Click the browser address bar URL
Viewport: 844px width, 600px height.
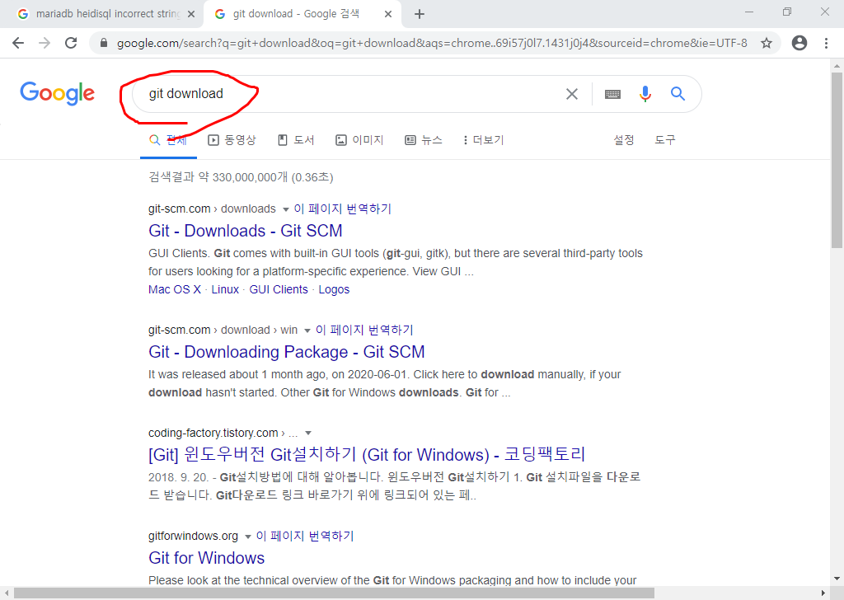432,43
